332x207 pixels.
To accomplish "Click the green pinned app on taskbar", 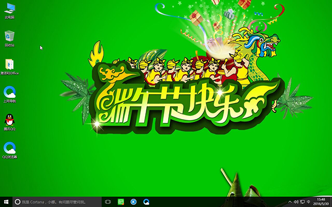I will 121,202.
